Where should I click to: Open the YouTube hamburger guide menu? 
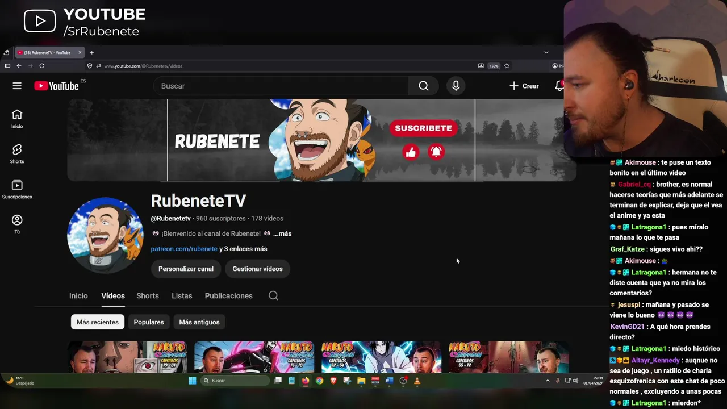tap(17, 86)
